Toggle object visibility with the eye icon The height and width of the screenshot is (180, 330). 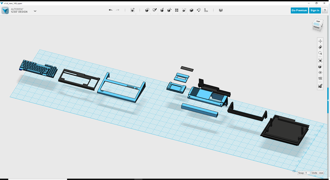(x=320, y=72)
